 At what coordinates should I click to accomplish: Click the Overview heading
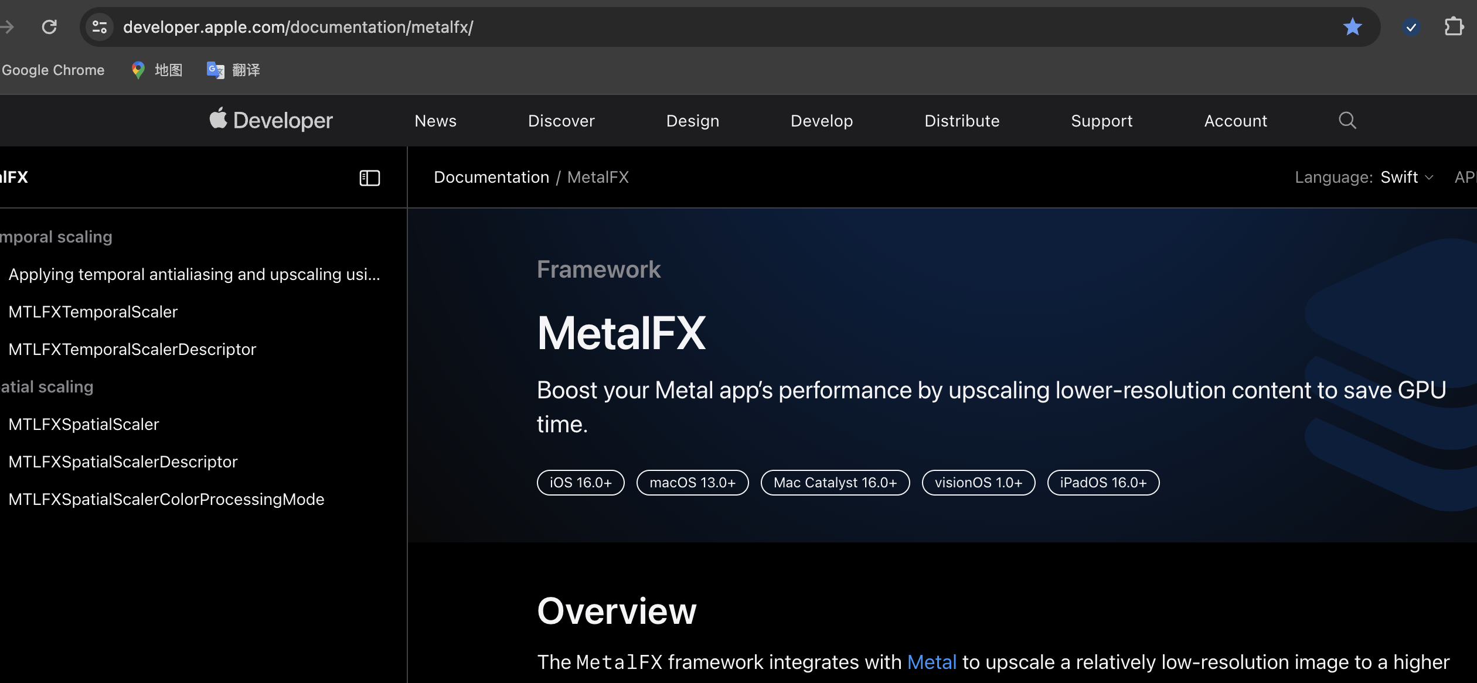(x=617, y=610)
